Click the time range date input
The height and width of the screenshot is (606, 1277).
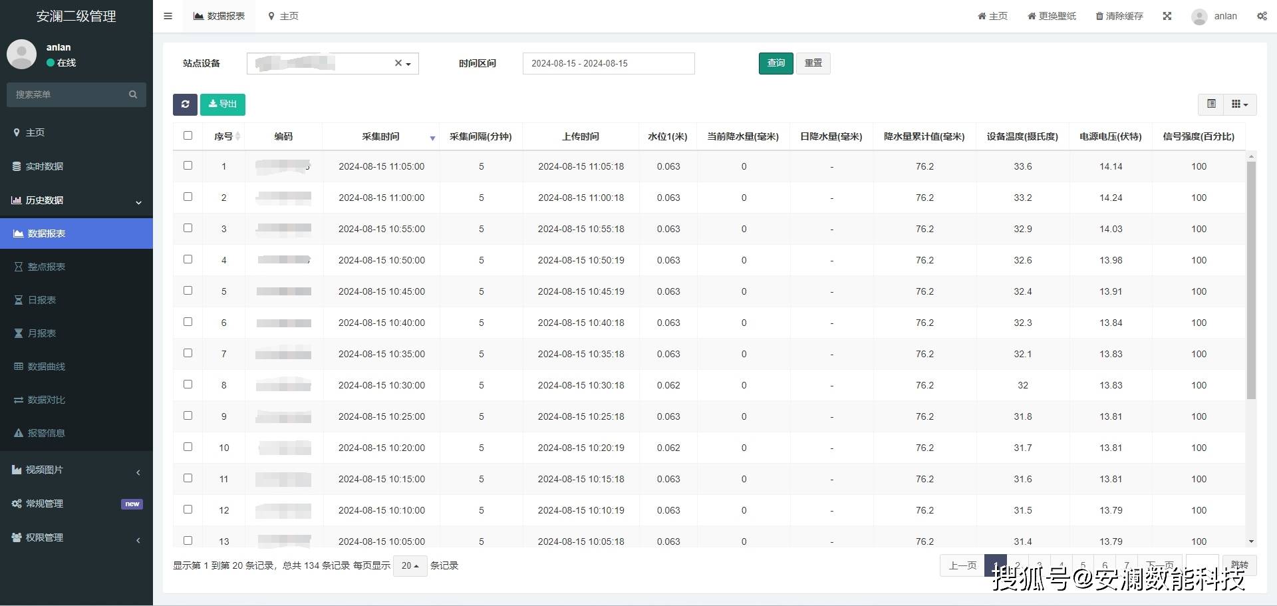609,63
